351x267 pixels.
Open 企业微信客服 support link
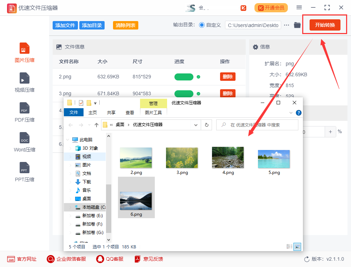coord(66,259)
